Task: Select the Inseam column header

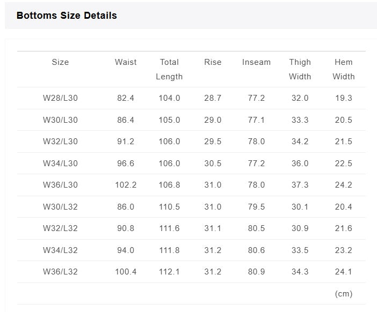Action: coord(256,62)
